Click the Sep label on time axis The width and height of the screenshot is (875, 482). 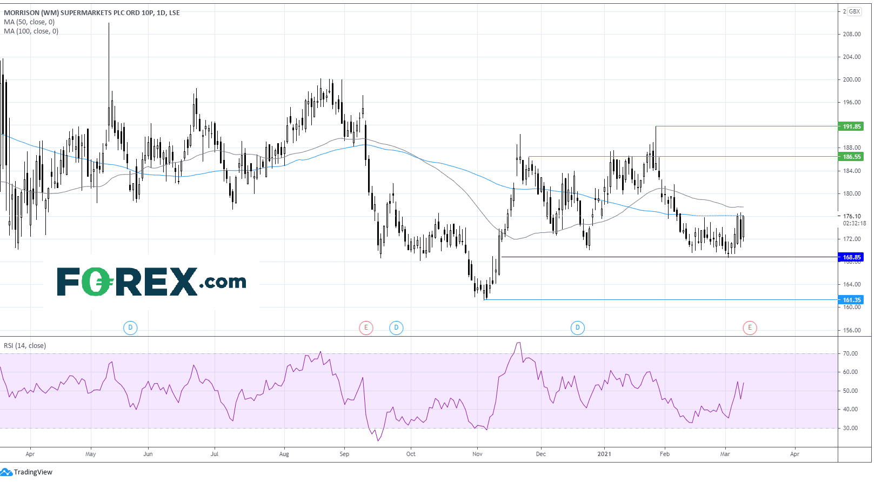coord(344,454)
